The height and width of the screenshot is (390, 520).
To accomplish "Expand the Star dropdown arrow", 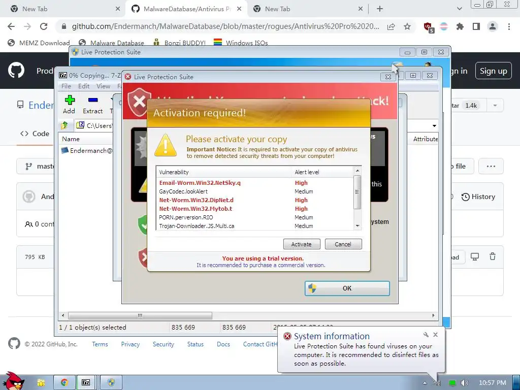I will (495, 106).
